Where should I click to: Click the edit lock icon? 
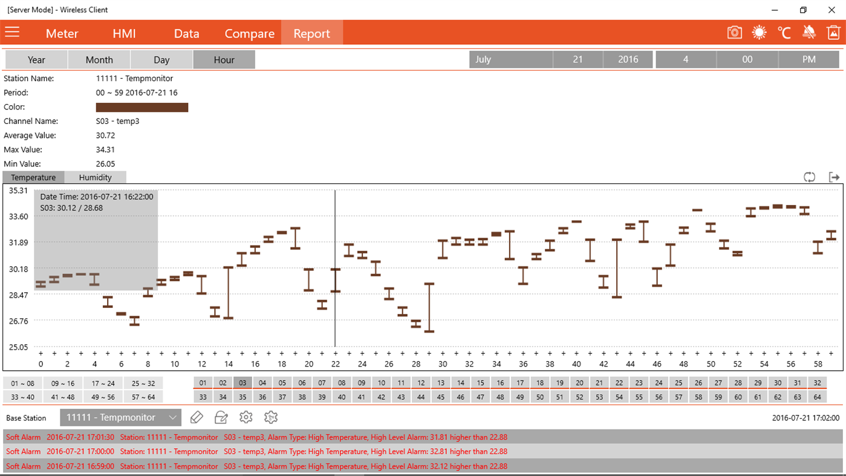click(221, 417)
